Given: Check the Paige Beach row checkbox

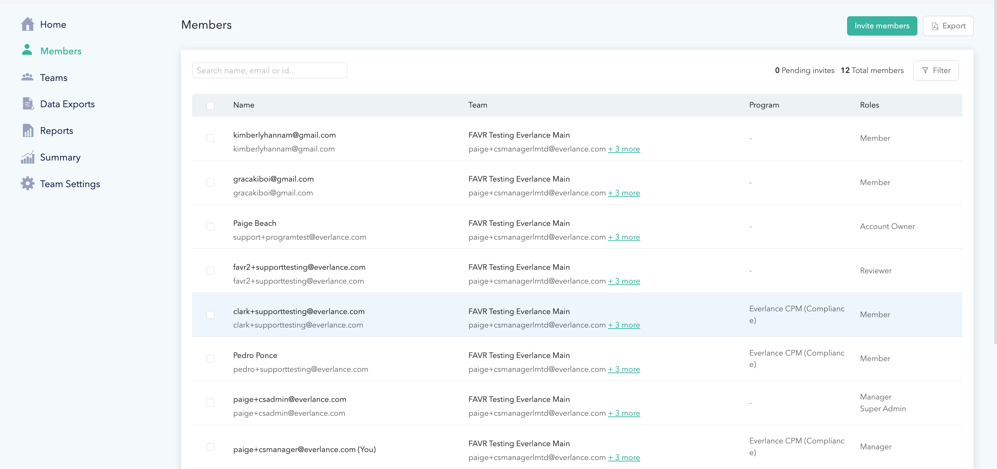Looking at the screenshot, I should point(210,227).
